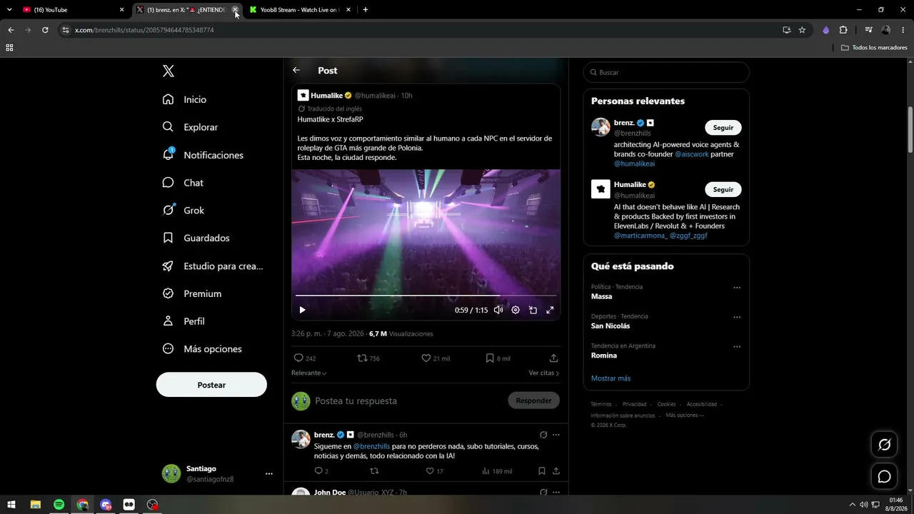Open Spotify from the taskbar
The width and height of the screenshot is (914, 514).
coord(59,505)
